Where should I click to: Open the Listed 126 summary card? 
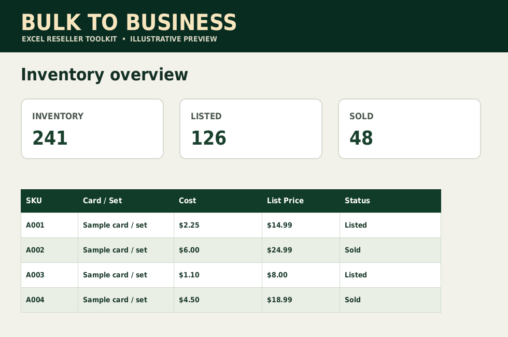point(251,129)
